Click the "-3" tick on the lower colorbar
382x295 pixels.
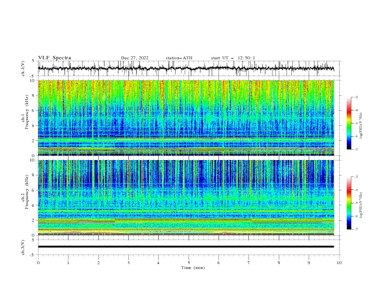(x=355, y=177)
